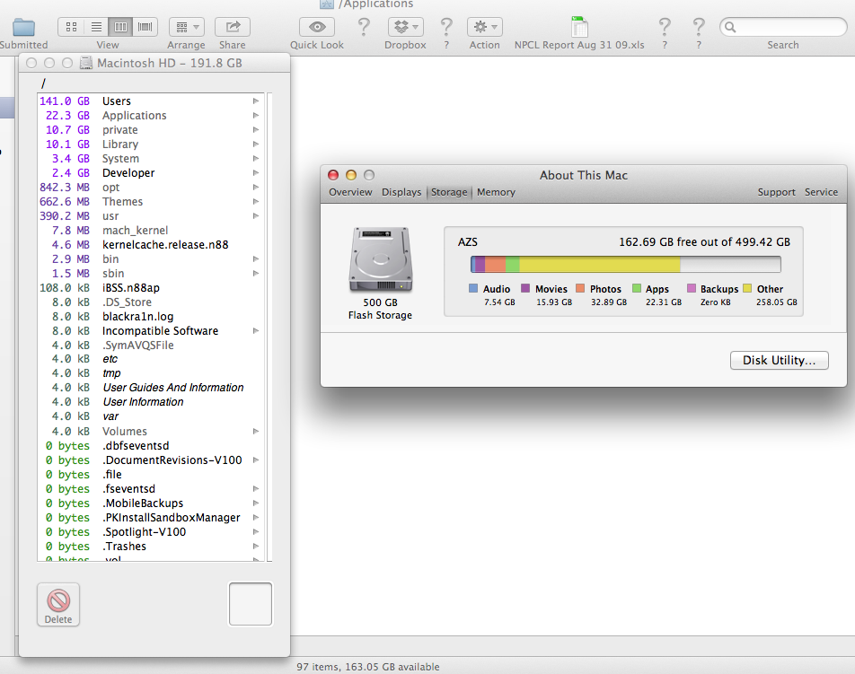Image resolution: width=855 pixels, height=674 pixels.
Task: Click the question mark icon left of Search
Action: (x=699, y=27)
